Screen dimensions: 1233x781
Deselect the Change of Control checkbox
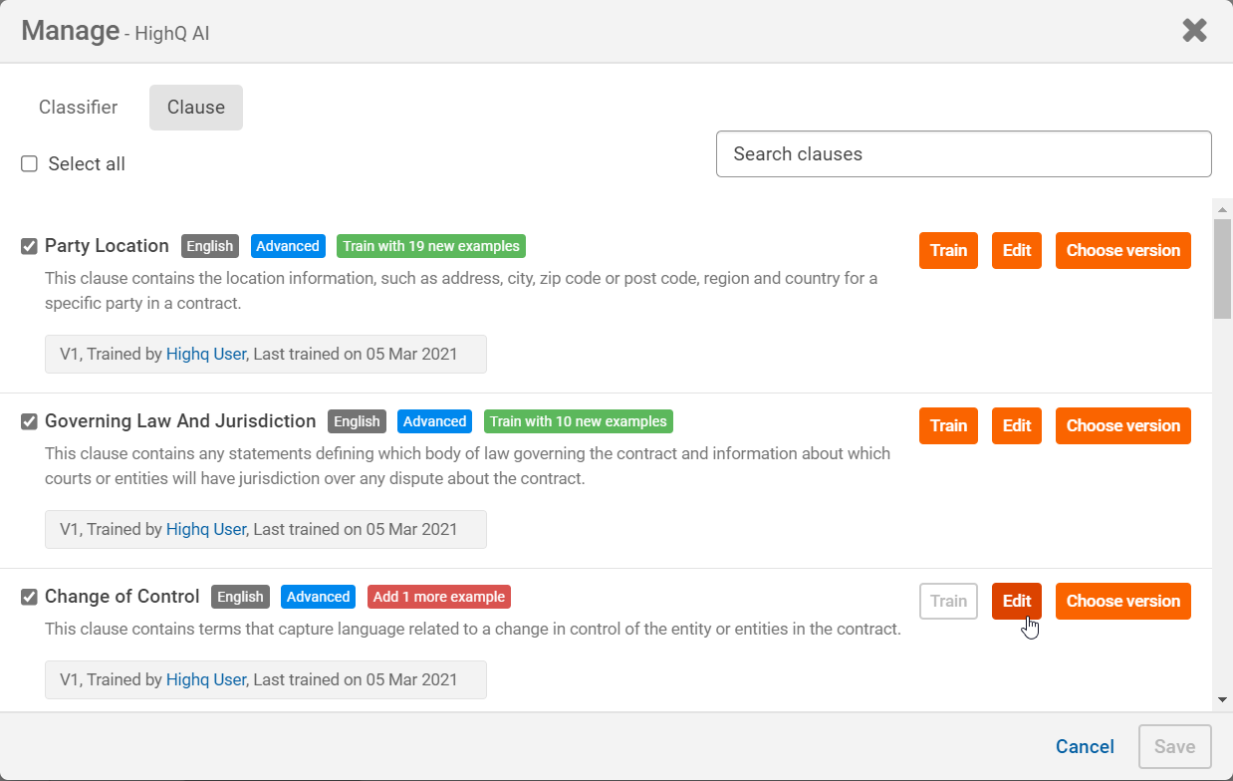click(30, 597)
